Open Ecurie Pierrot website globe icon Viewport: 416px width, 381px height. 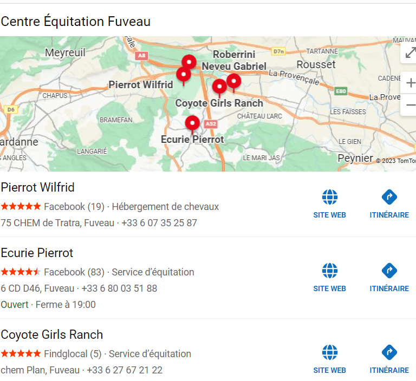(x=329, y=271)
